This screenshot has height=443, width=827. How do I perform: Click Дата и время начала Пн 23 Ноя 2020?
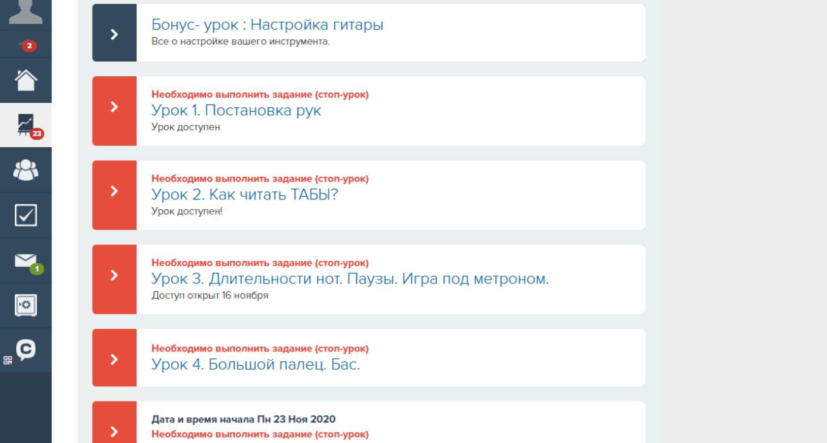point(244,419)
